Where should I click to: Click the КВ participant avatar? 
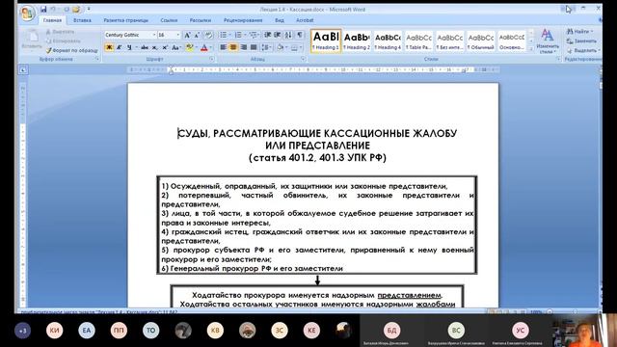pyautogui.click(x=215, y=330)
